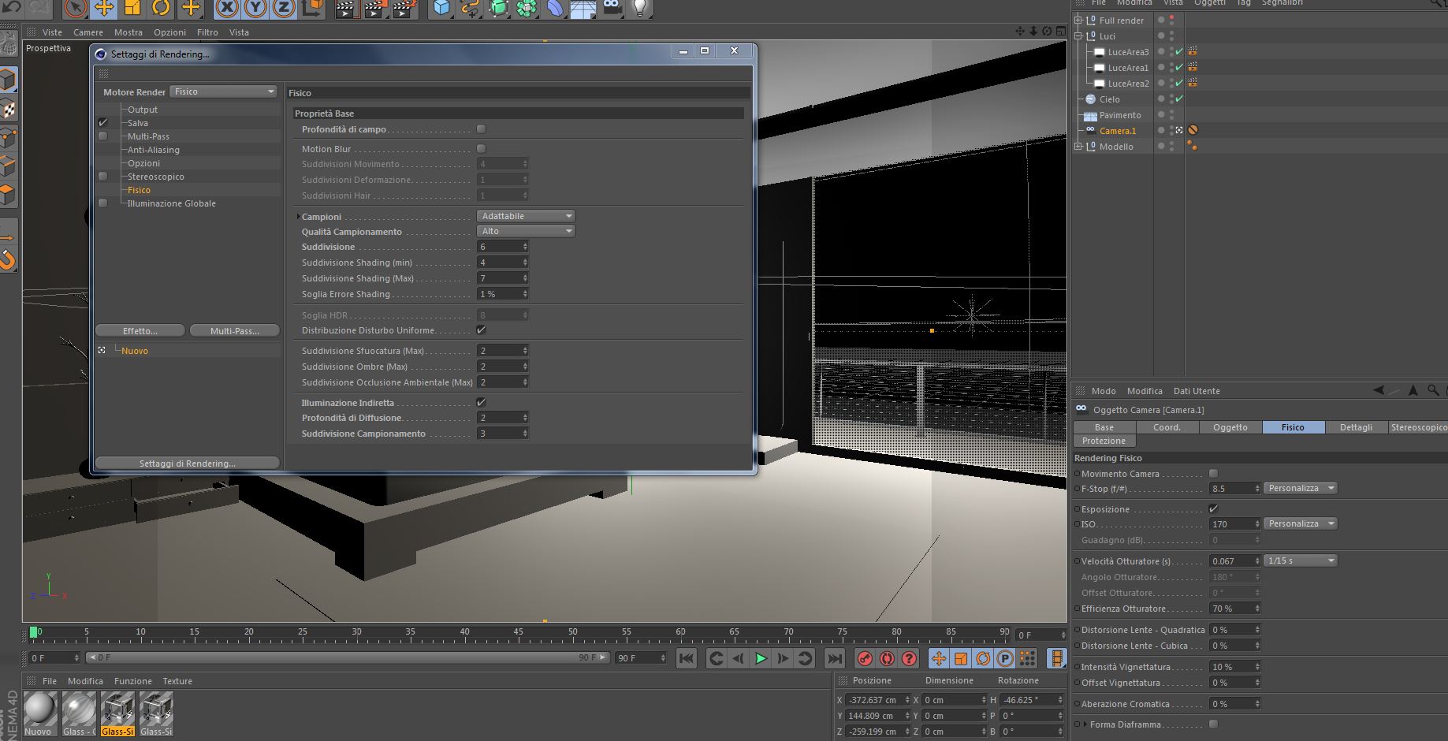This screenshot has width=1448, height=741.
Task: Toggle the Salva checkbox in render settings
Action: (102, 123)
